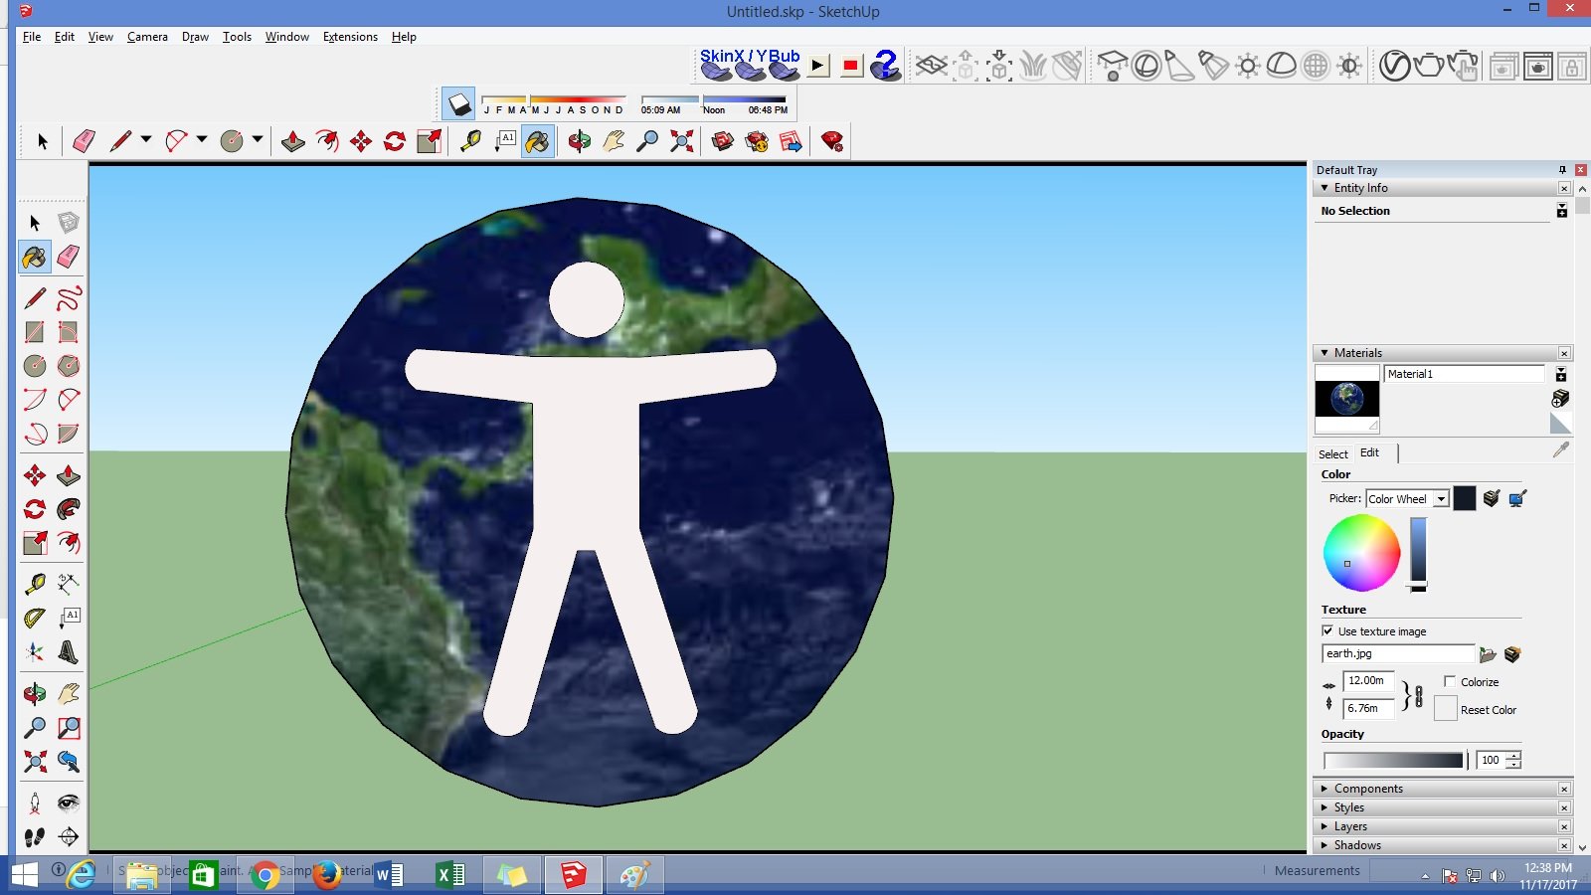The width and height of the screenshot is (1591, 895).
Task: Click match color on screen icon
Action: tap(1516, 498)
